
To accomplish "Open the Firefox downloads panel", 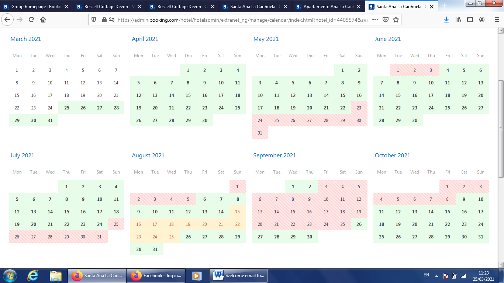I will (x=446, y=20).
